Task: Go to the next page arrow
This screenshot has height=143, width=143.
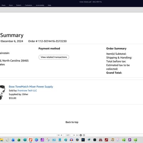Action: coord(74,135)
